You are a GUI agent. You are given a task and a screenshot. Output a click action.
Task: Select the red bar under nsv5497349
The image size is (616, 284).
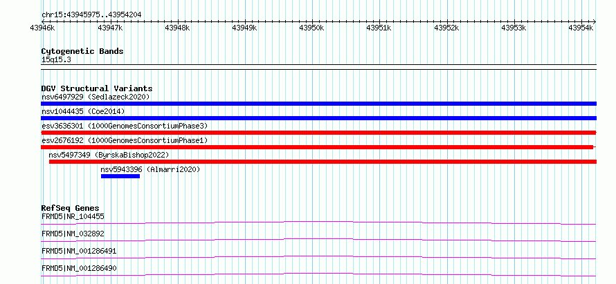[x=323, y=162]
